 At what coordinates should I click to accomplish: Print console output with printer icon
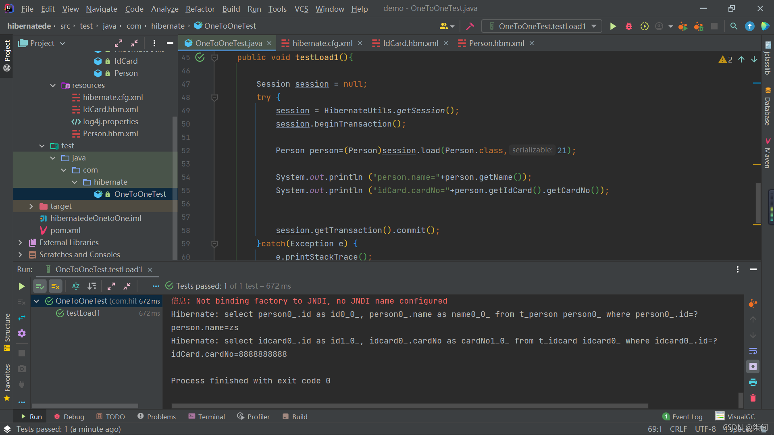click(x=753, y=382)
